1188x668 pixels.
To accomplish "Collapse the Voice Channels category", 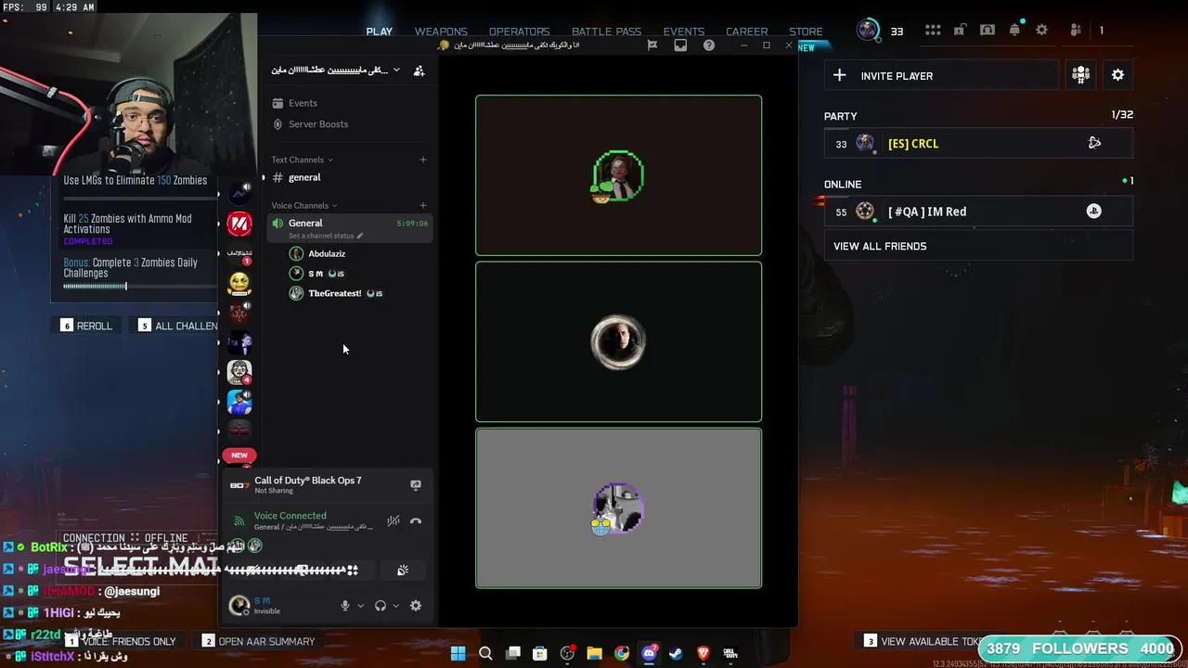I will pyautogui.click(x=303, y=205).
